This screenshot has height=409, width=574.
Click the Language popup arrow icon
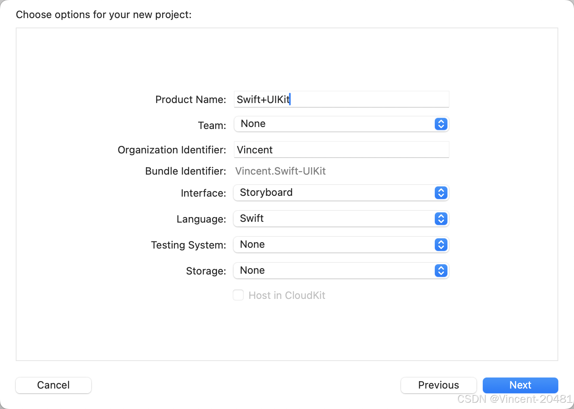point(441,219)
